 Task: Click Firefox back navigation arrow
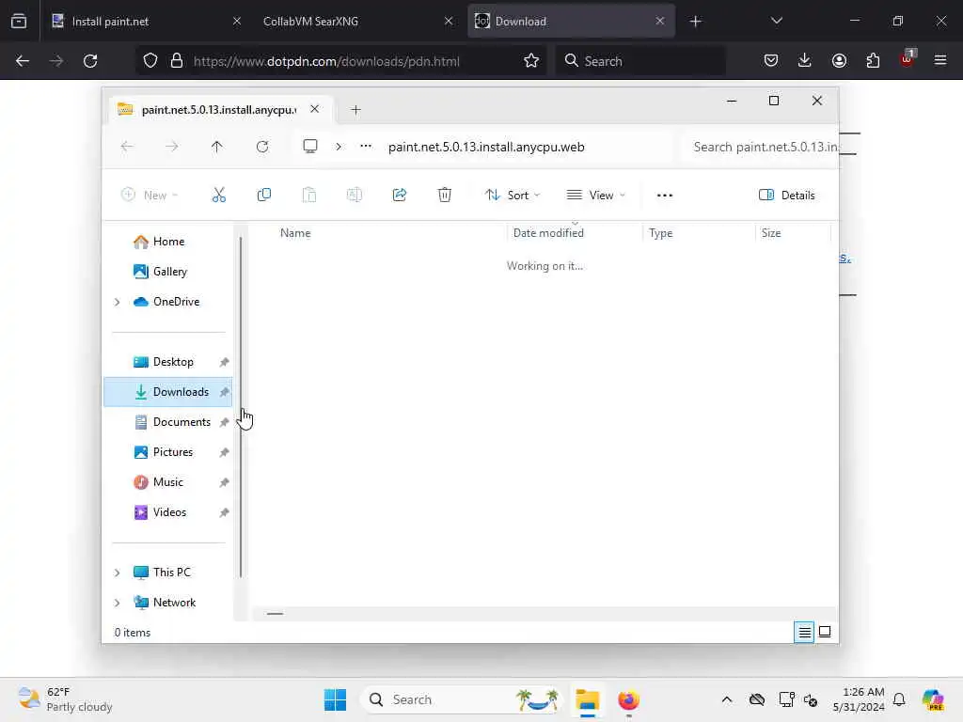23,61
